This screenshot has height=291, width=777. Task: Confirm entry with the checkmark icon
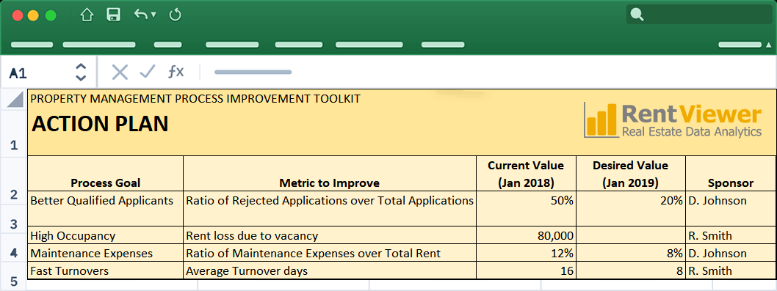pyautogui.click(x=147, y=72)
